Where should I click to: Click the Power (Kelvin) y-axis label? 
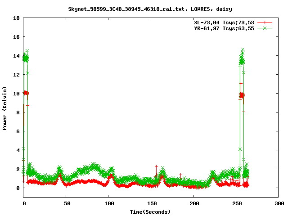coord(4,108)
